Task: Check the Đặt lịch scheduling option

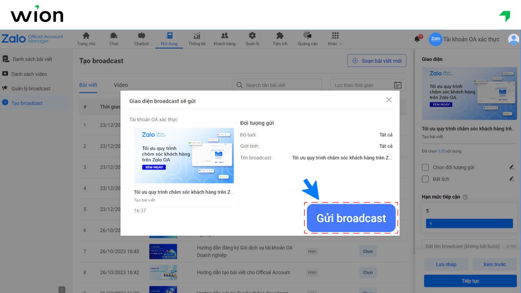Action: [x=425, y=179]
